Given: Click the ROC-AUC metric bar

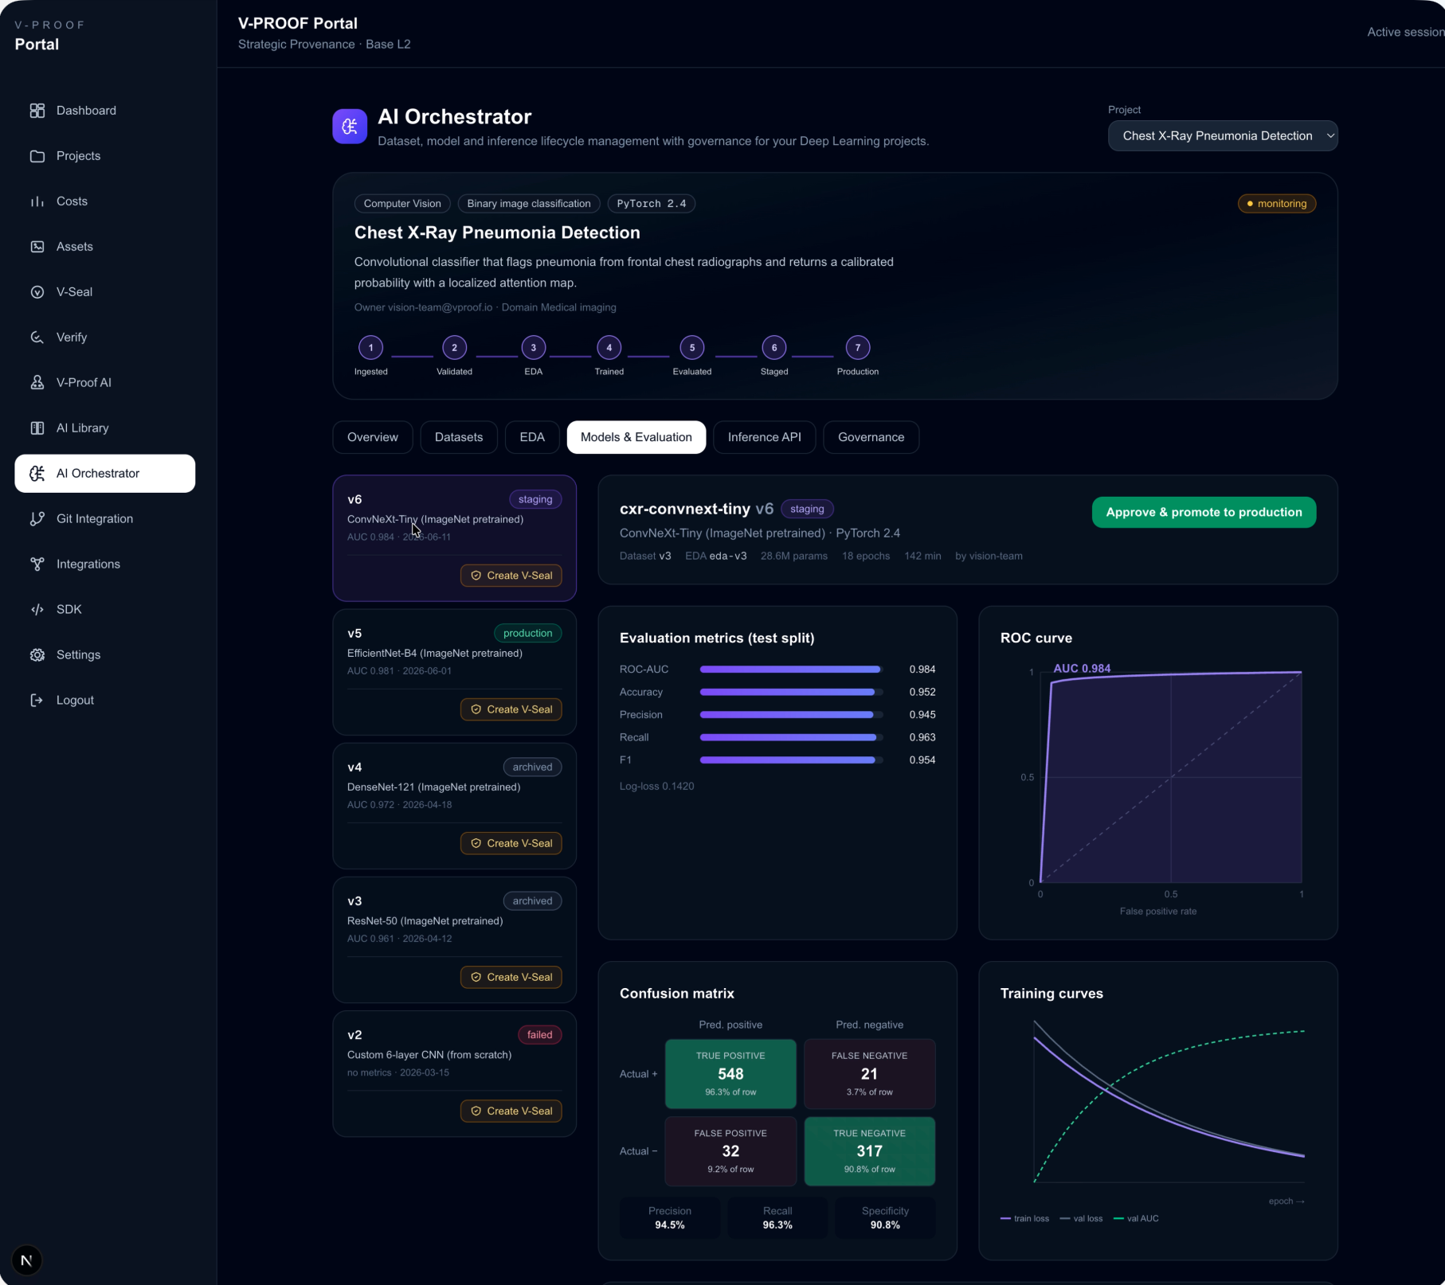Looking at the screenshot, I should point(791,670).
